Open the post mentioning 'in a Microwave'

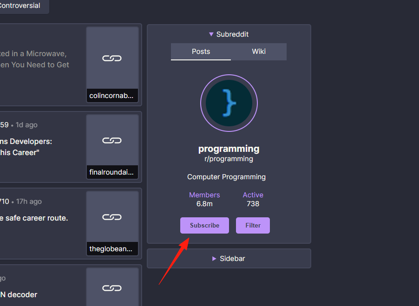(34, 59)
